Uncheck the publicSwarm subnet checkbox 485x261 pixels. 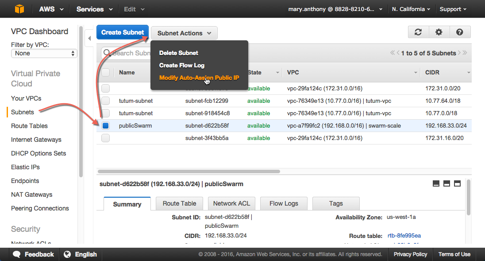pos(105,126)
